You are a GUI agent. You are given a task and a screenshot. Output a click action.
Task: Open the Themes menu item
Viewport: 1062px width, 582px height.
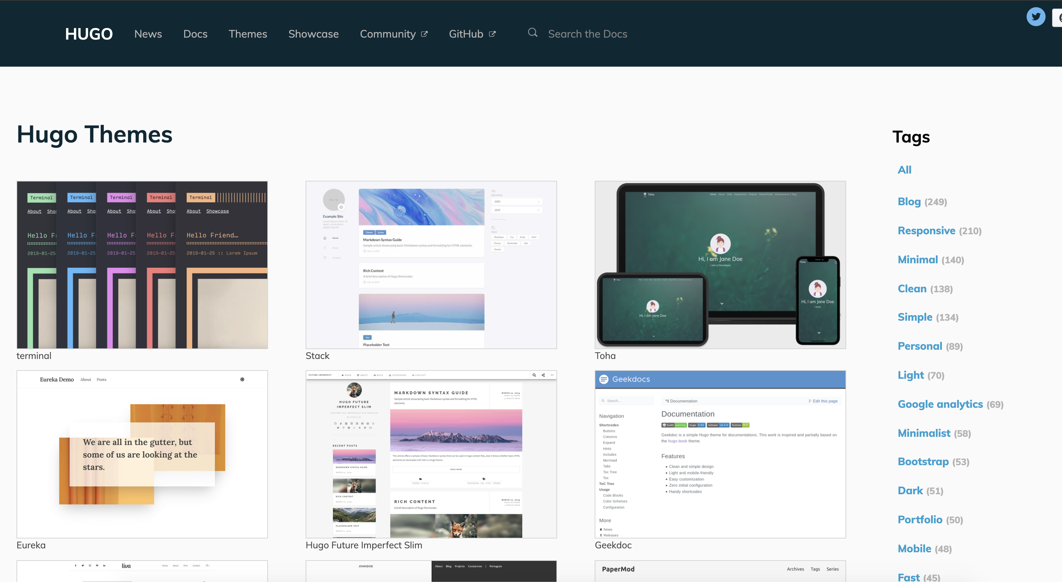tap(248, 34)
